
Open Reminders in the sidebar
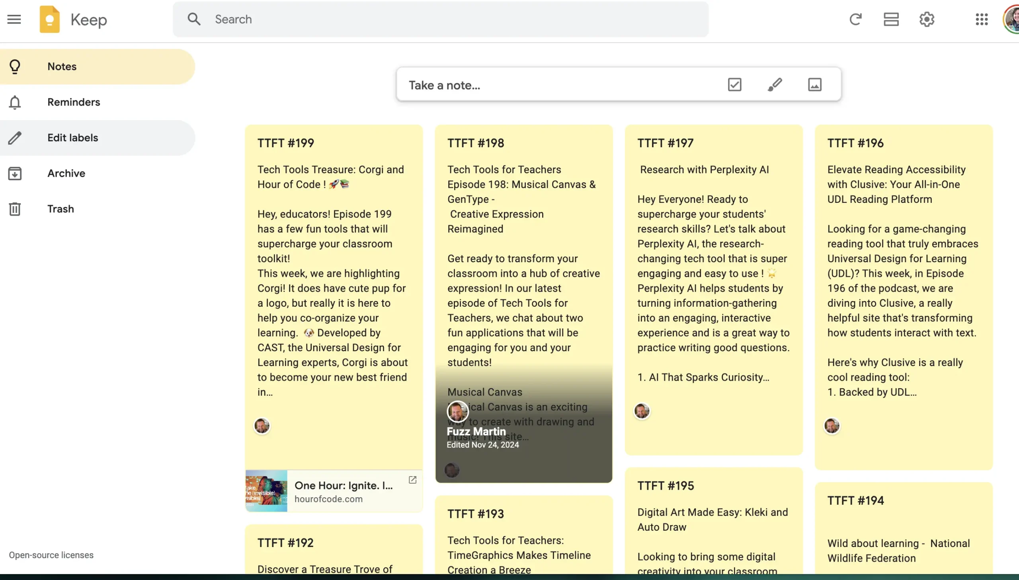pyautogui.click(x=98, y=102)
